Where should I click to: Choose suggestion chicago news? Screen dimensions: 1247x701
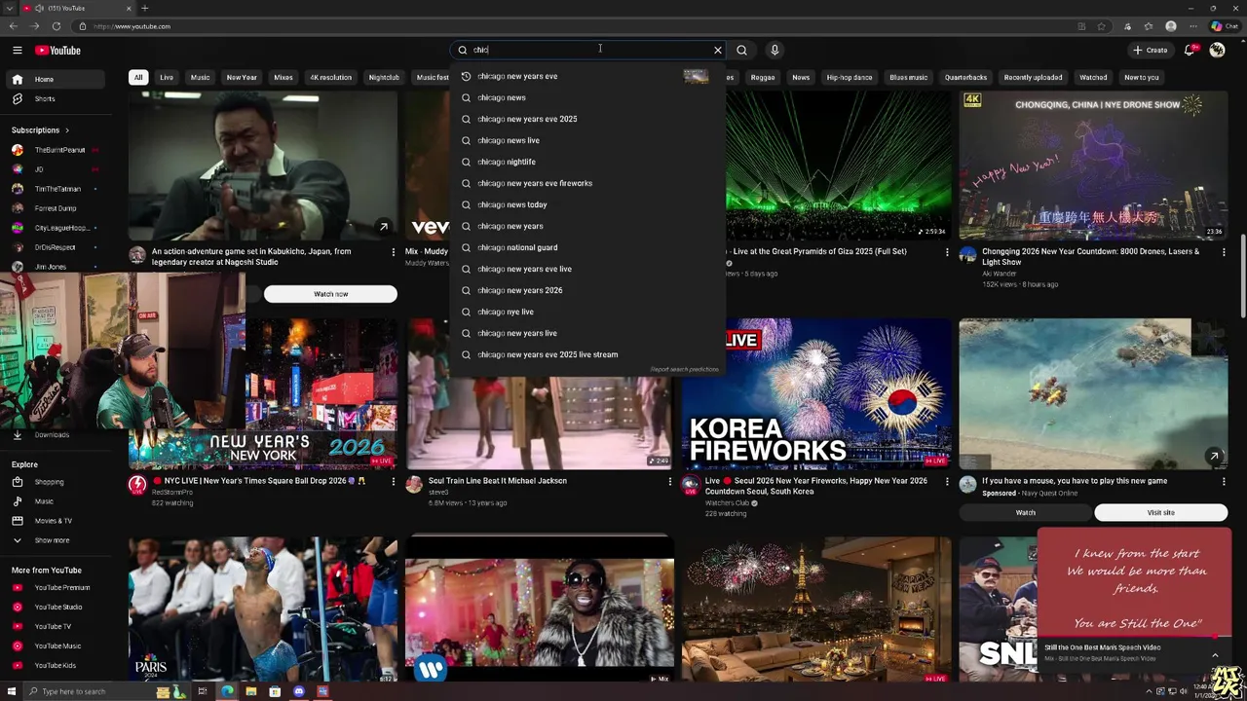[587, 97]
